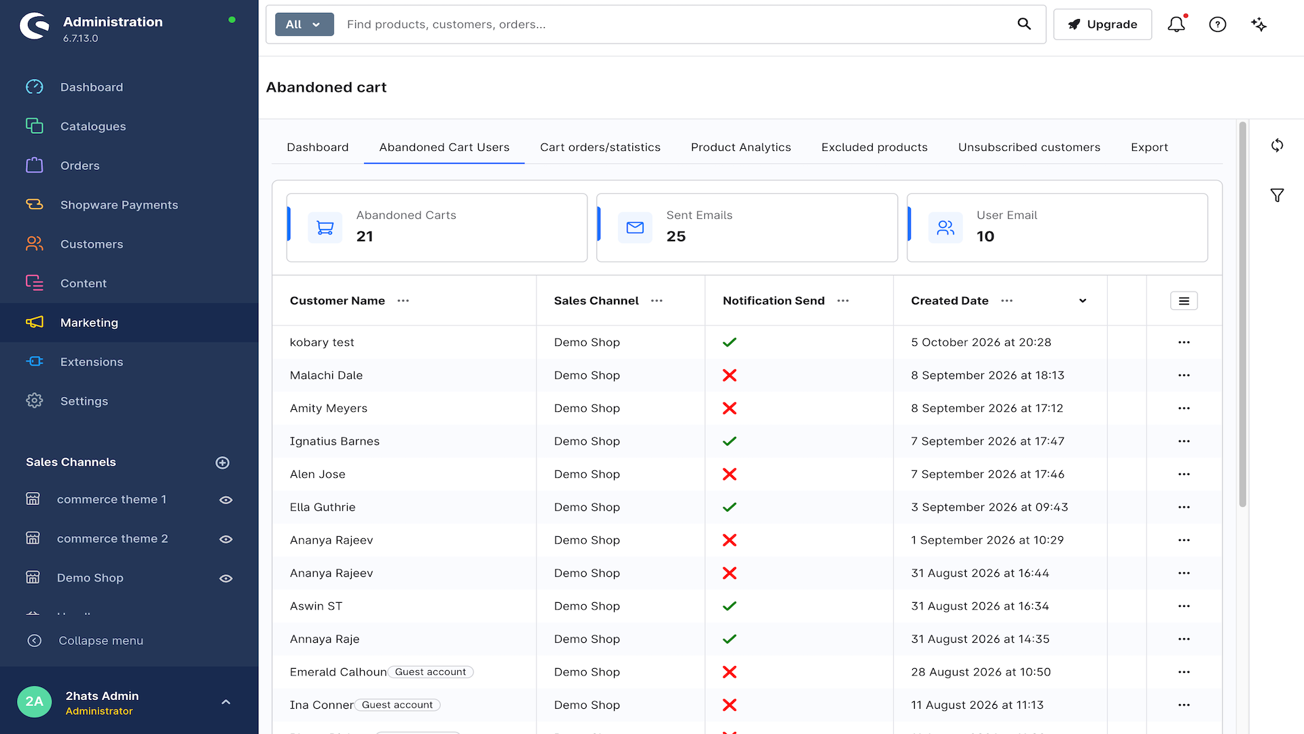This screenshot has height=734, width=1304.
Task: Click the AI sparkle icon in header
Action: coord(1258,24)
